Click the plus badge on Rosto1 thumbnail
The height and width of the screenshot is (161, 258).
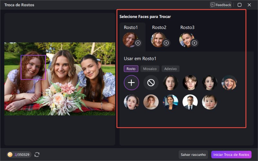pyautogui.click(x=138, y=43)
